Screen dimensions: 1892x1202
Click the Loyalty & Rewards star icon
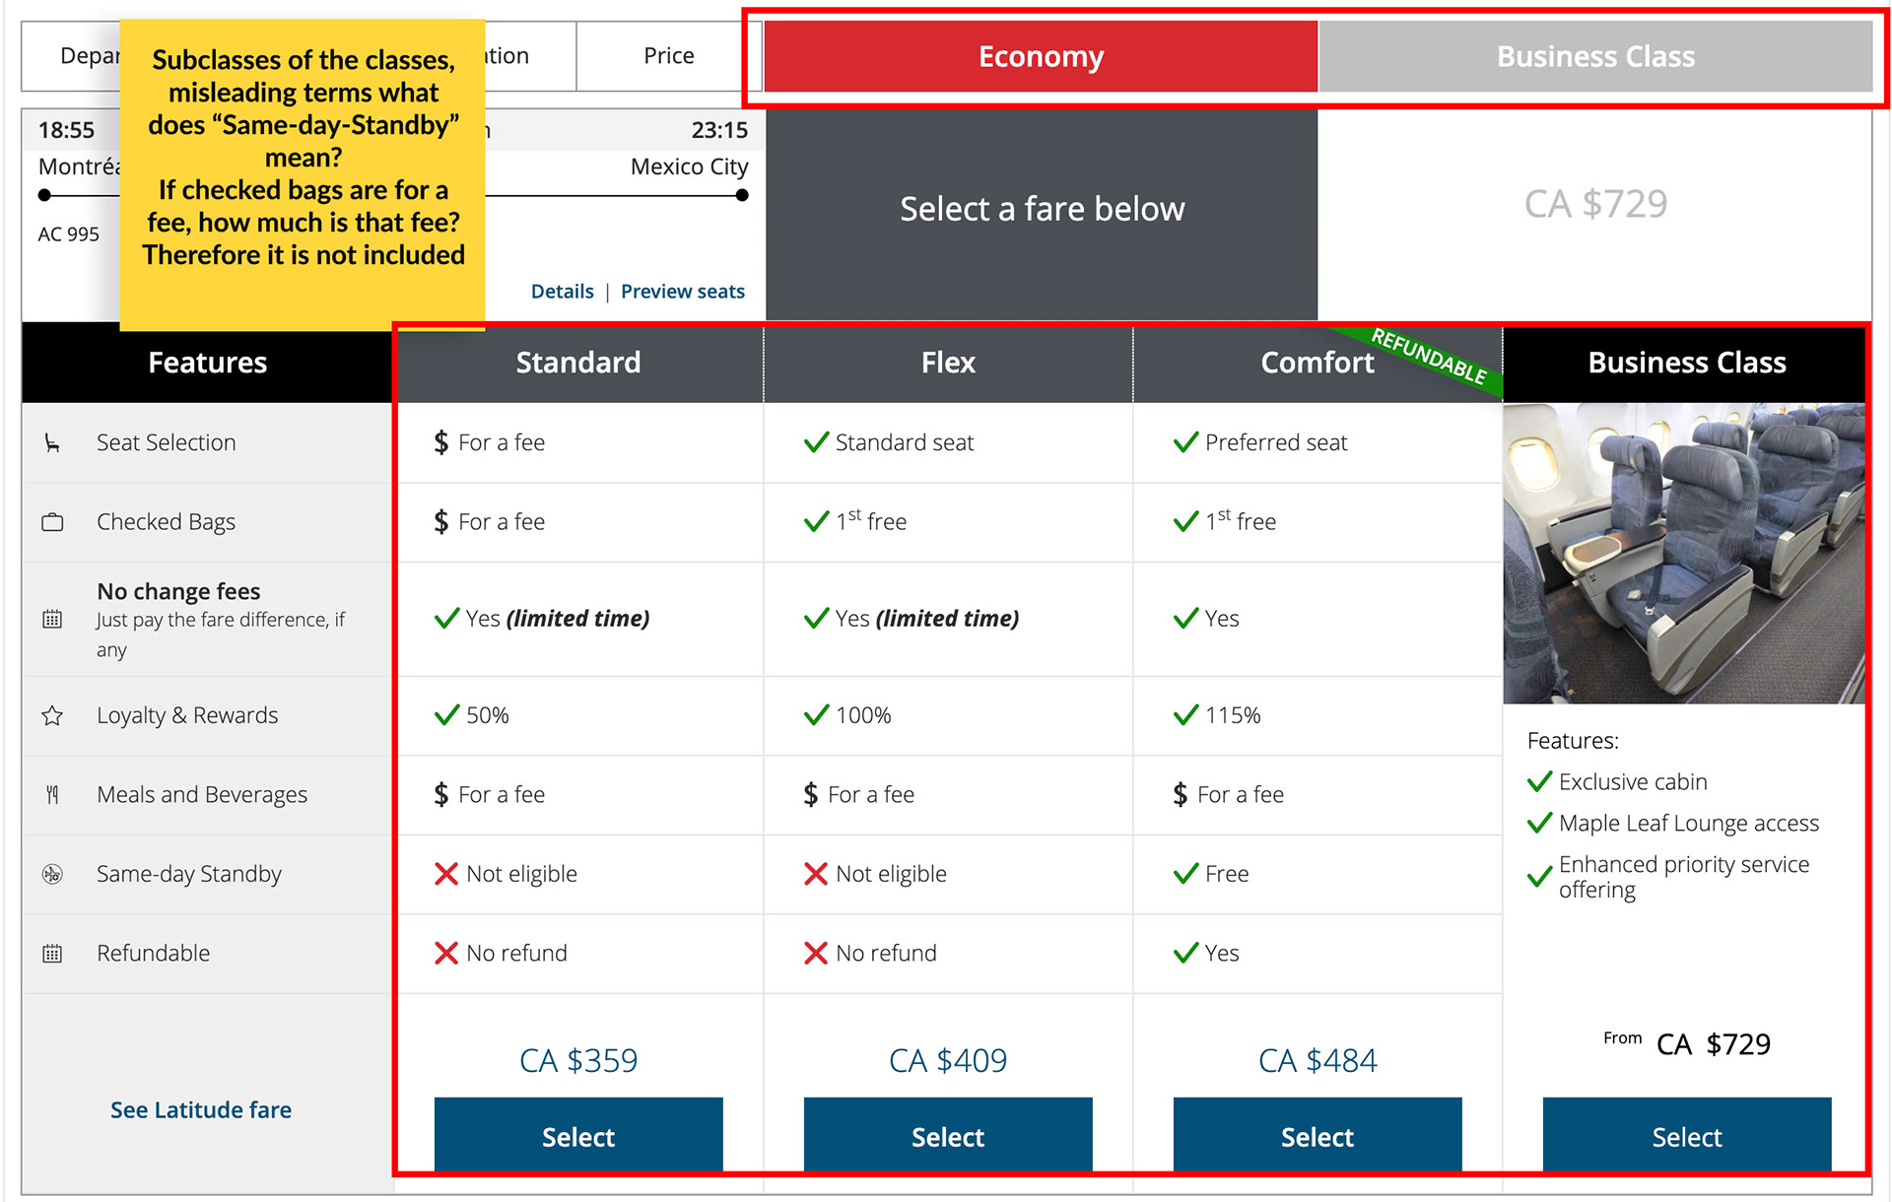[52, 716]
